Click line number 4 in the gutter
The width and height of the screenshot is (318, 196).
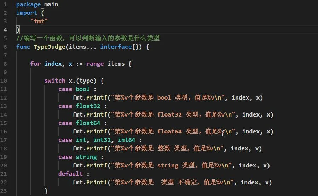pos(5,30)
